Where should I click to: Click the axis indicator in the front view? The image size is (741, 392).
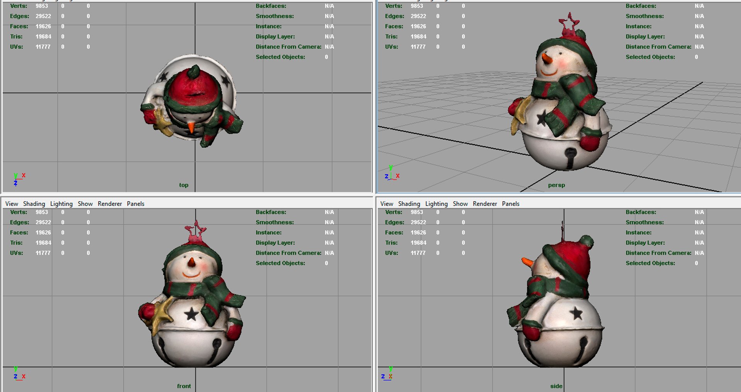point(19,373)
